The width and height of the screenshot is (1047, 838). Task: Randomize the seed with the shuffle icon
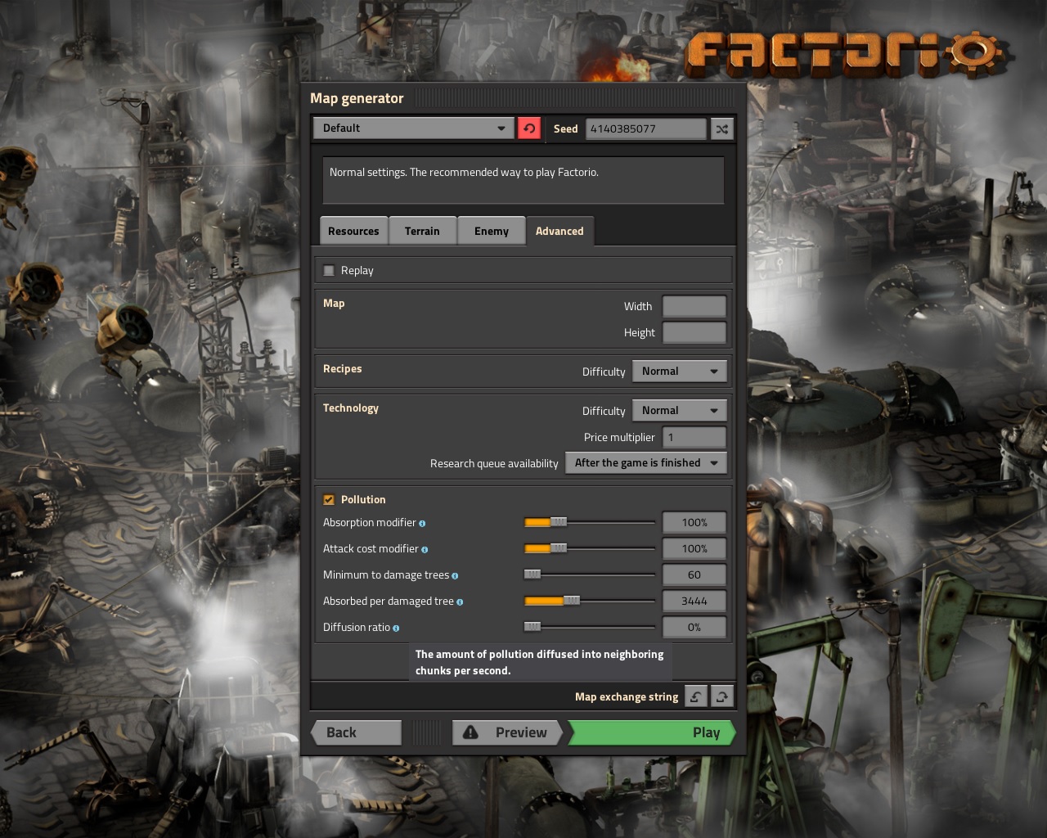[721, 128]
